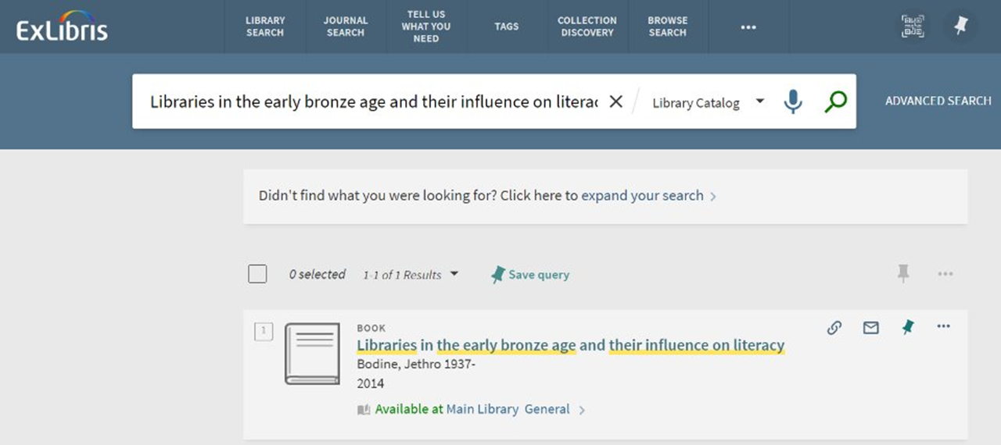Go to Journal Search menu
The height and width of the screenshot is (445, 1001).
346,27
